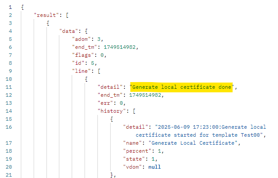
Task: Click the end_tm value on line 6
Action: 120,47
